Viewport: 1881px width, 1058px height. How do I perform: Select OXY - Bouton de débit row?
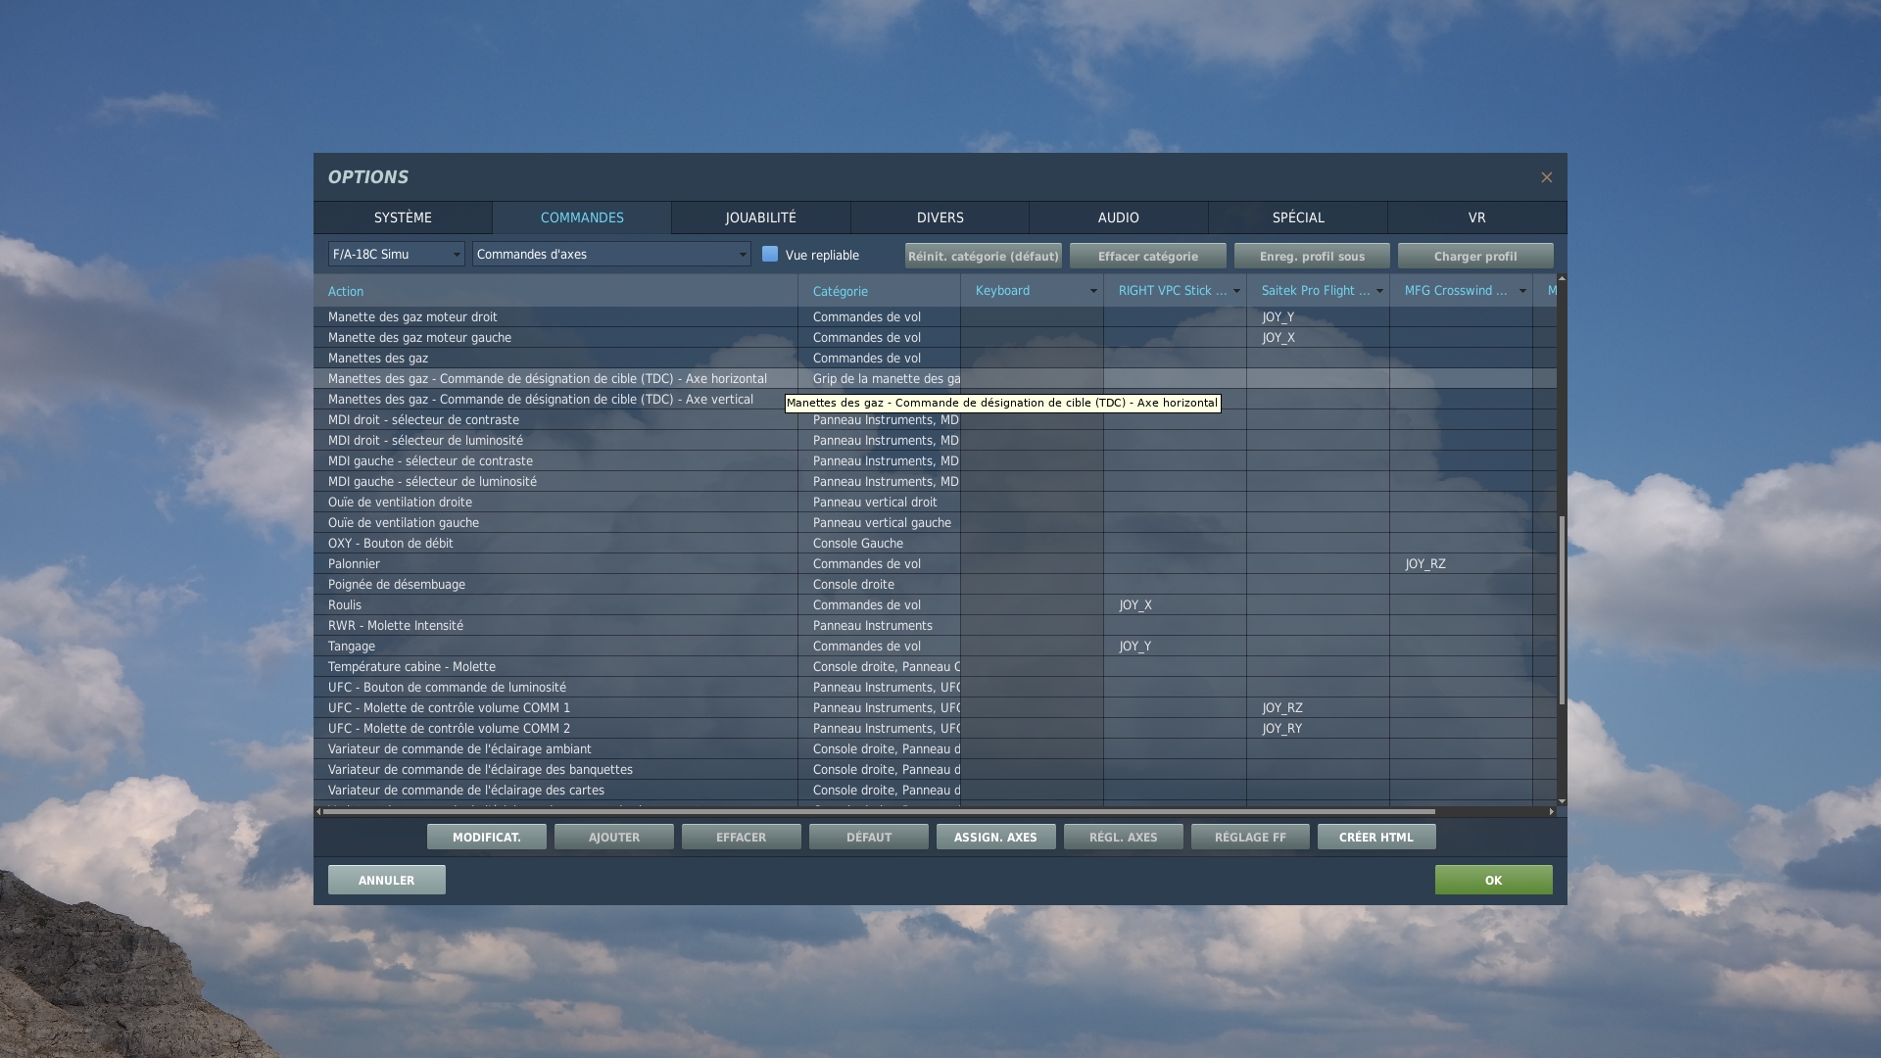[935, 543]
